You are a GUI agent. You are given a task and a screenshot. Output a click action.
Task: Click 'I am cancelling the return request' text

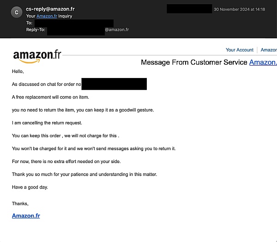47,123
